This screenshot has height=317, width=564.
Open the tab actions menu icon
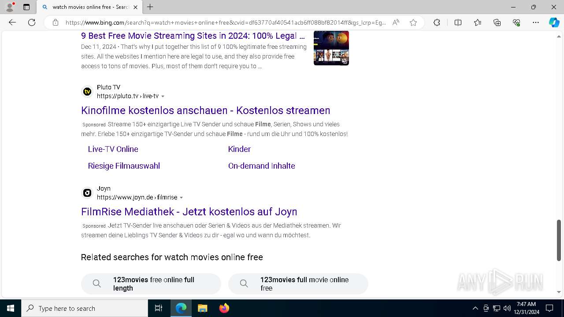click(26, 7)
